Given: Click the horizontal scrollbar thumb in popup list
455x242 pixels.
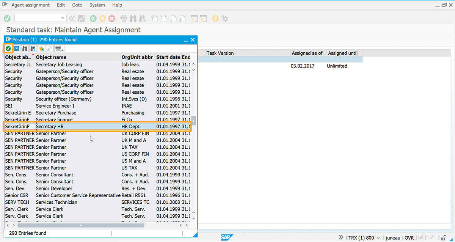Looking at the screenshot, I should coord(80,225).
